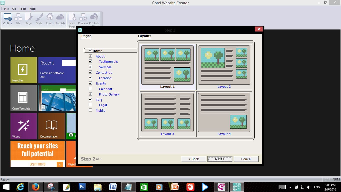Viewport: 341px width, 192px height.
Task: Open Microsoft Word from the taskbar
Action: [113, 187]
